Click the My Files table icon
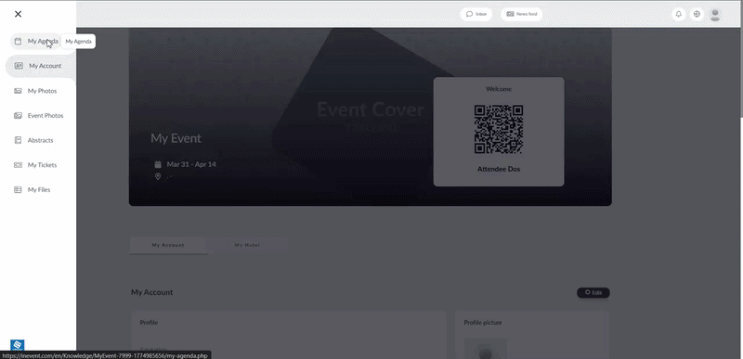The height and width of the screenshot is (359, 743). coord(18,189)
